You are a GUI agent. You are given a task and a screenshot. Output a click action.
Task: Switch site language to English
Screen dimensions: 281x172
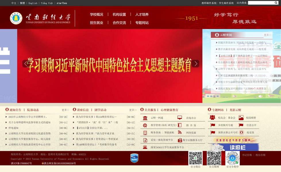33,3
